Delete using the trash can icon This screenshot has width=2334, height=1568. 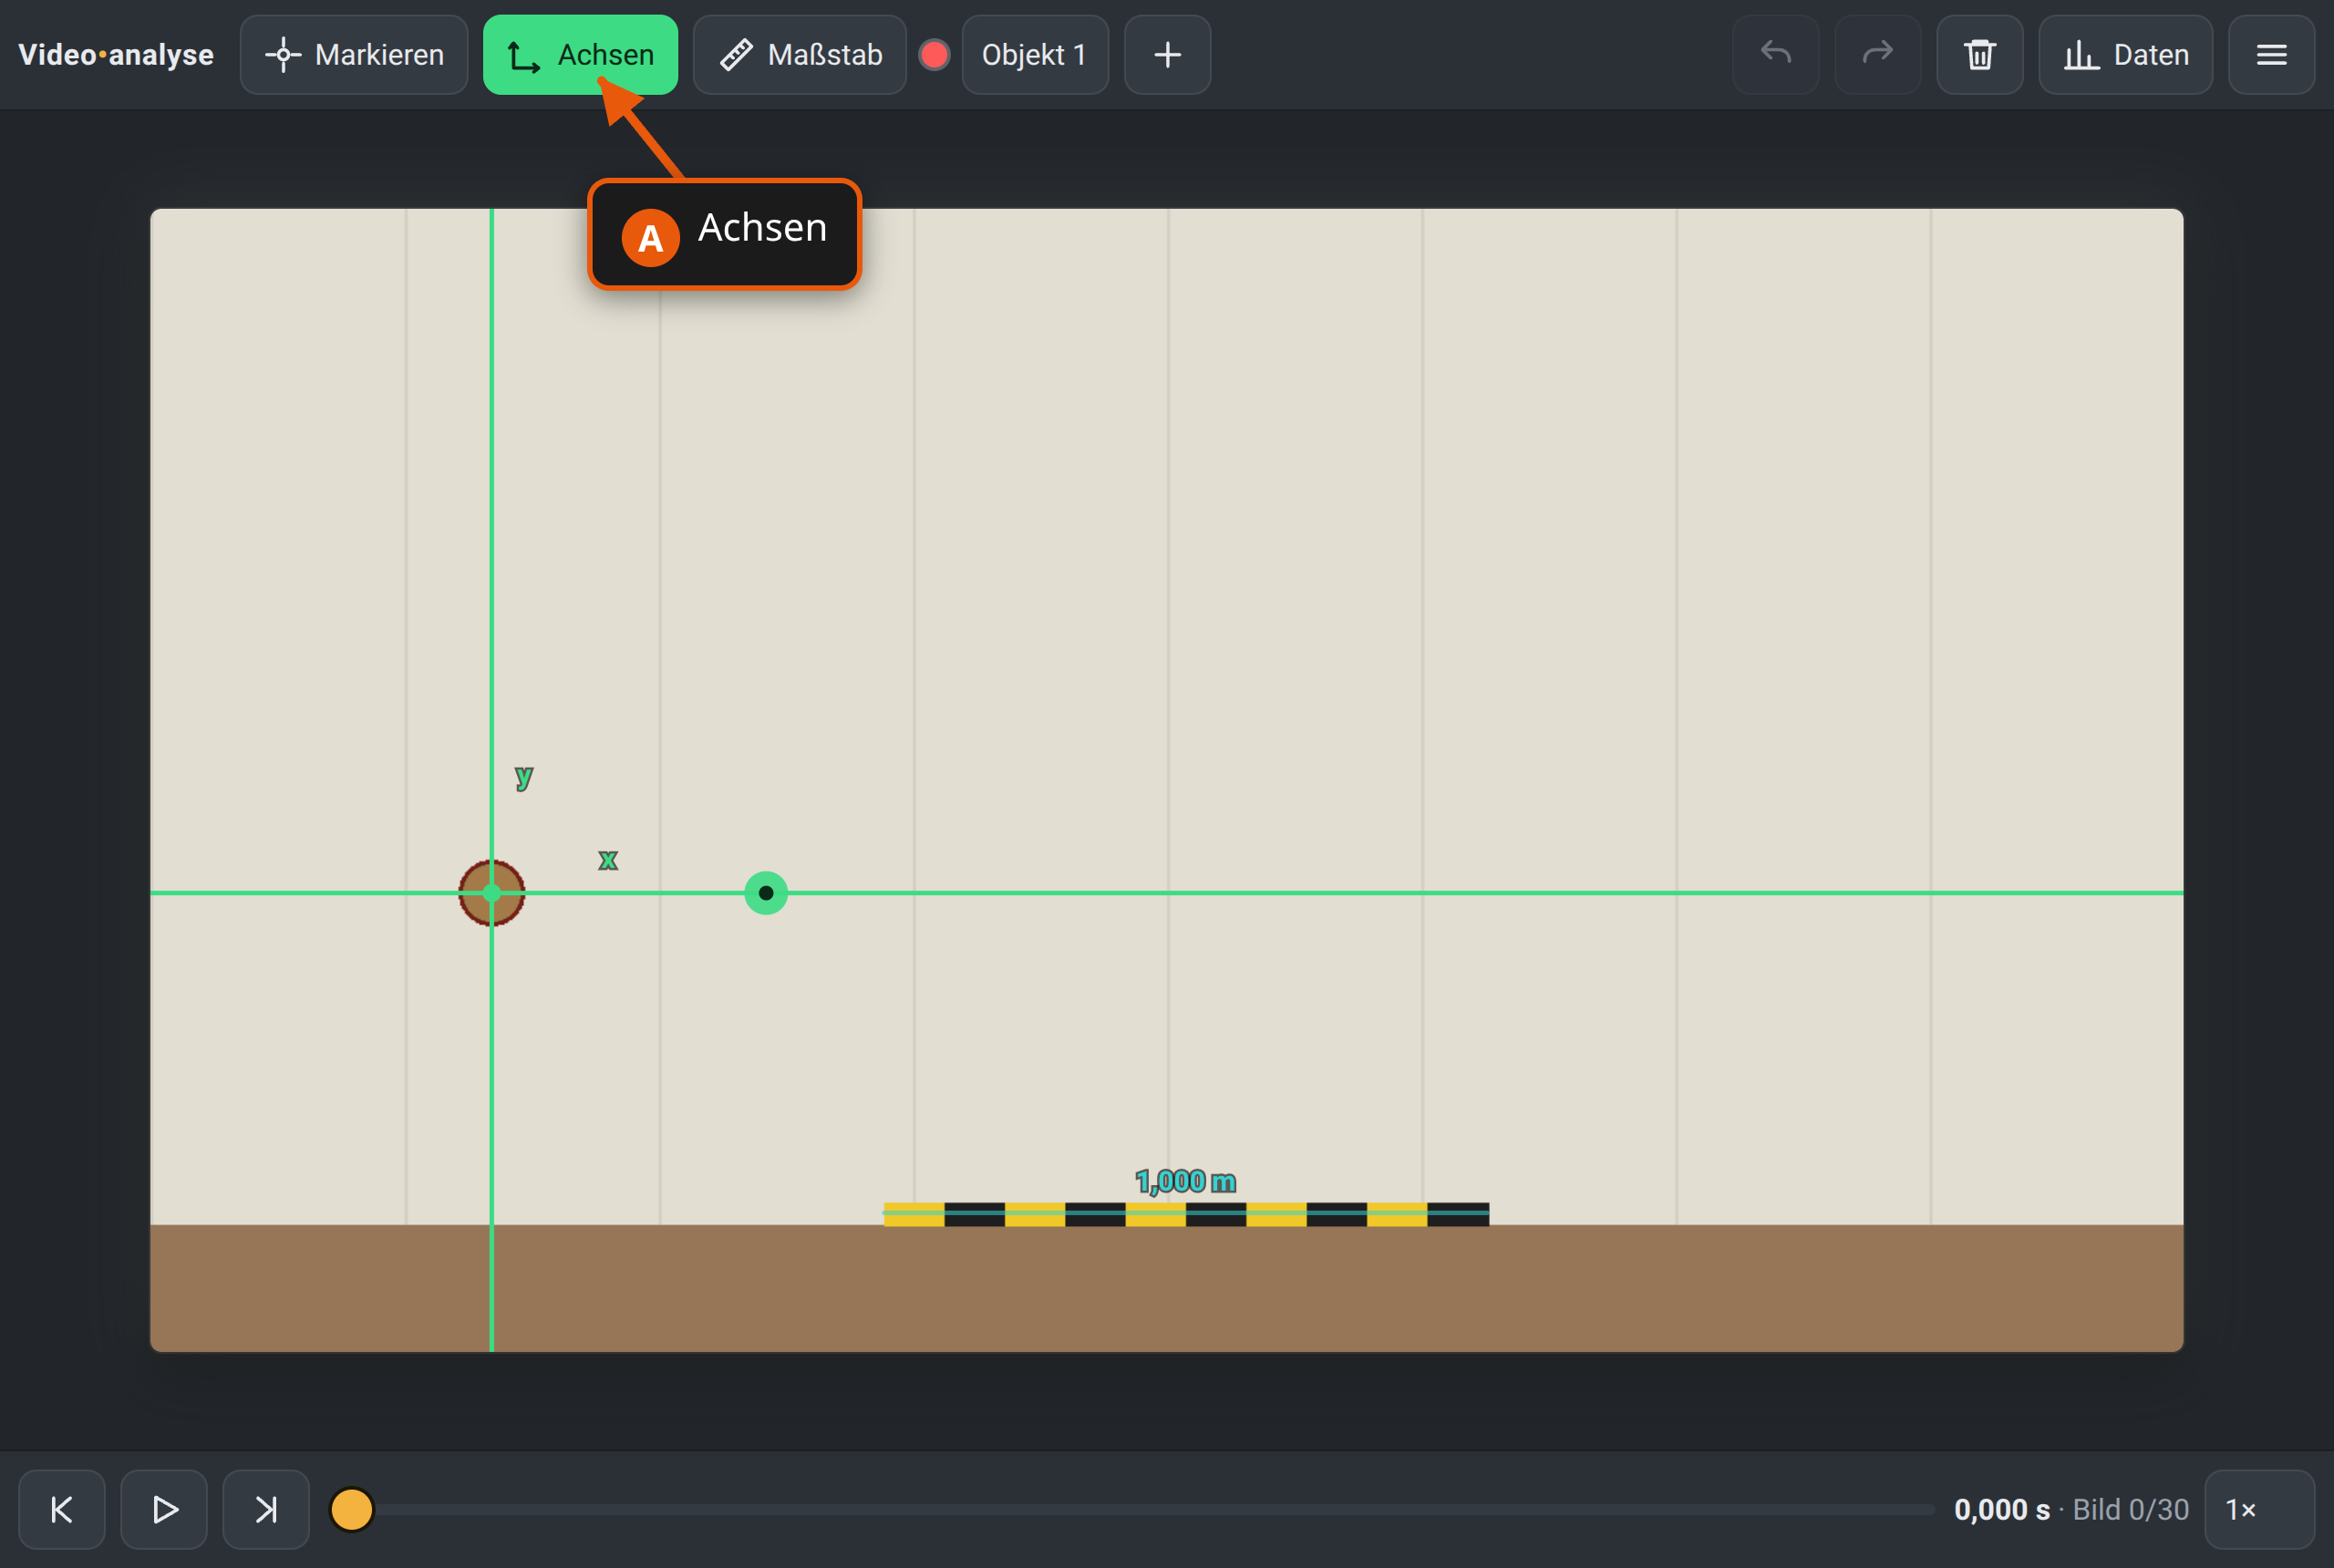point(1979,55)
